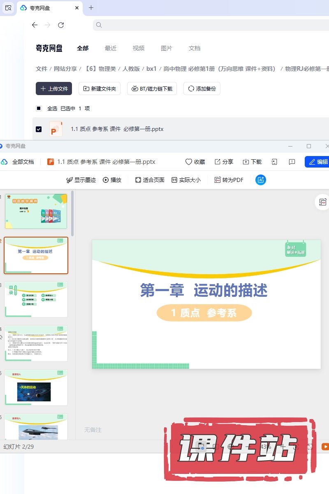This screenshot has width=329, height=494.
Task: Open the 人教版 breadcrumb folder
Action: coord(131,69)
